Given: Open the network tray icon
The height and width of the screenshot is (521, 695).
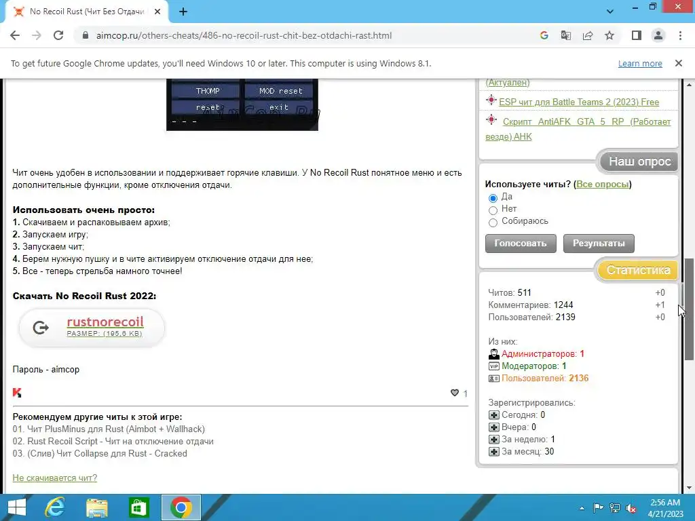Looking at the screenshot, I should pos(615,508).
